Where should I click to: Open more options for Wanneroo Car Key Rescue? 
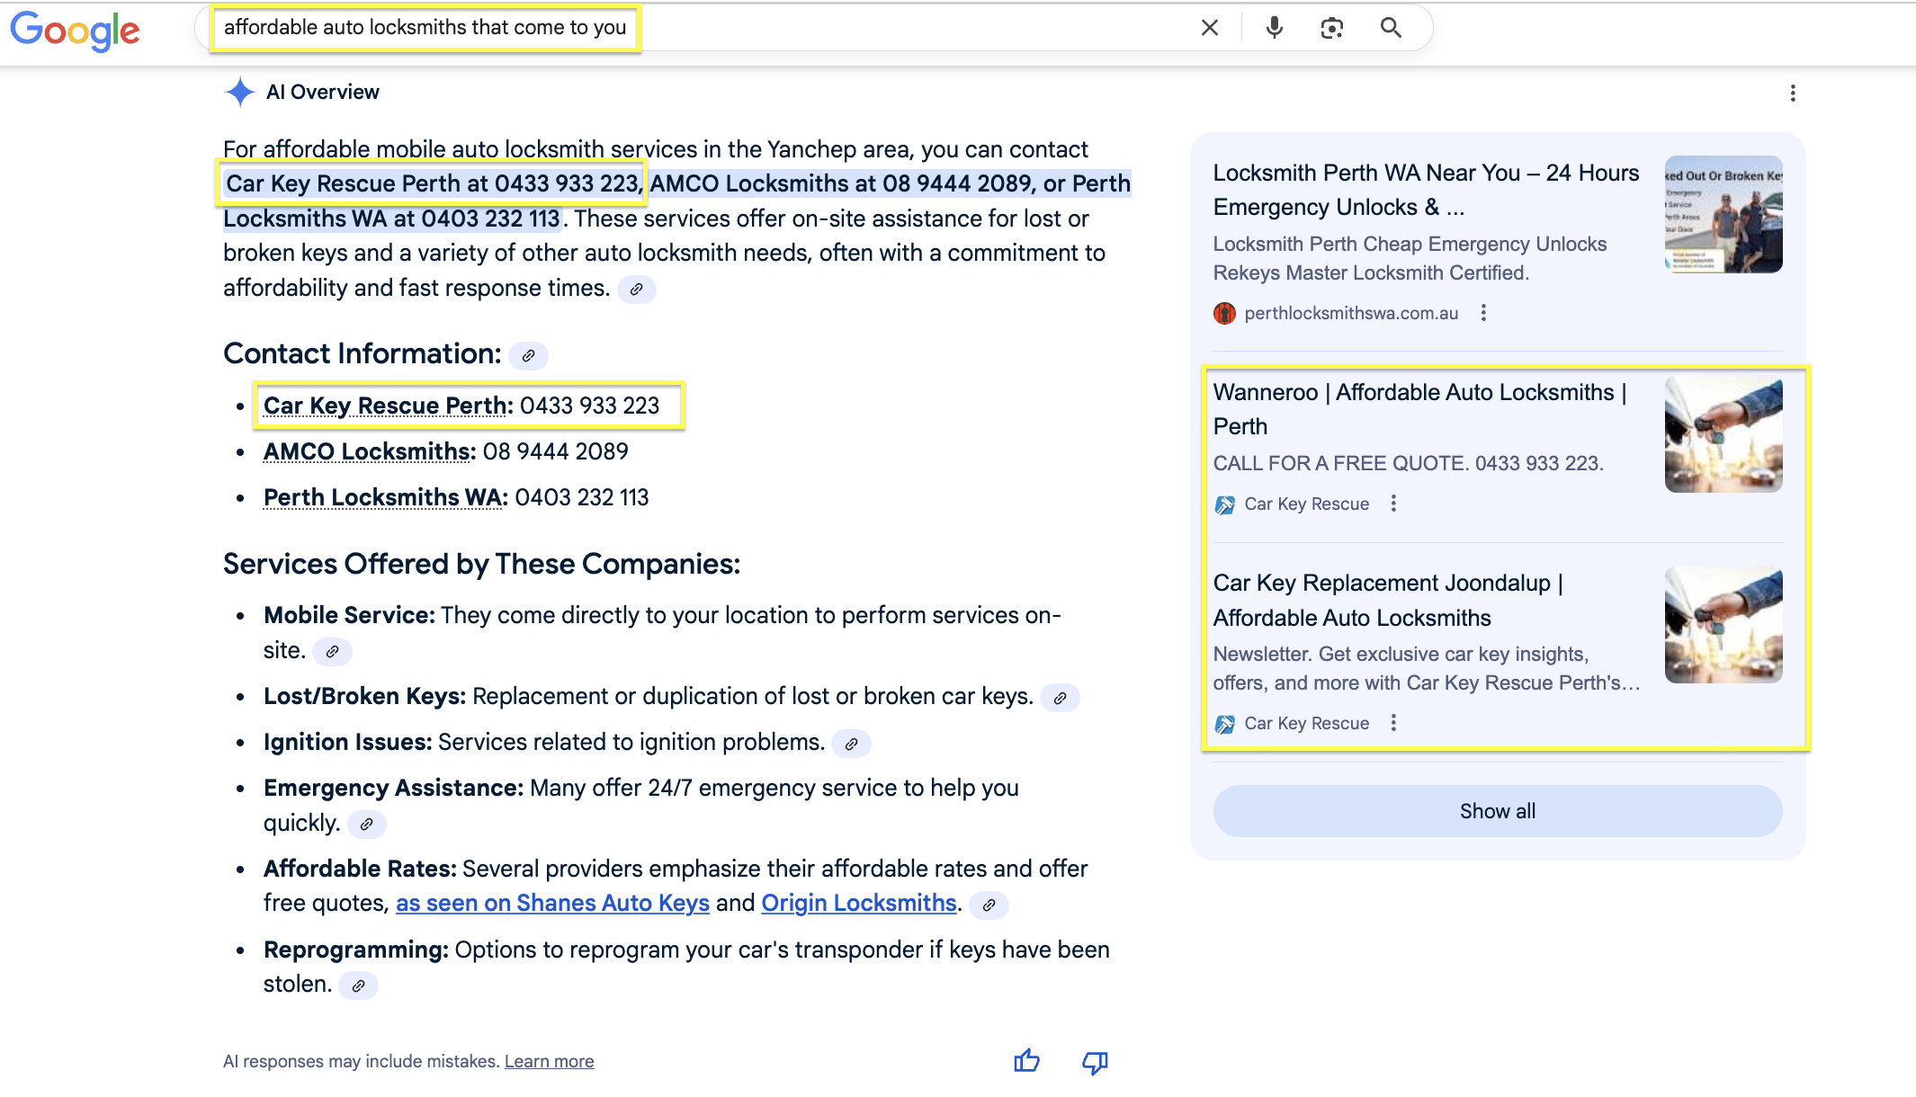pos(1393,504)
